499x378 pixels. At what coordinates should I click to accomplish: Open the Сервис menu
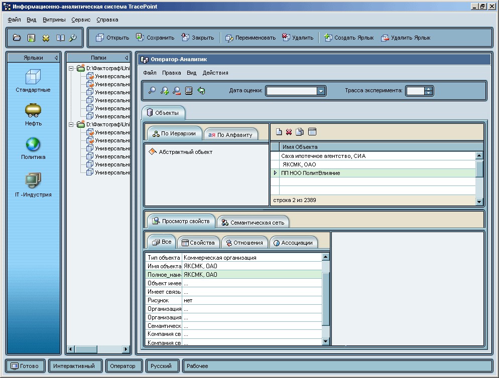click(x=81, y=20)
